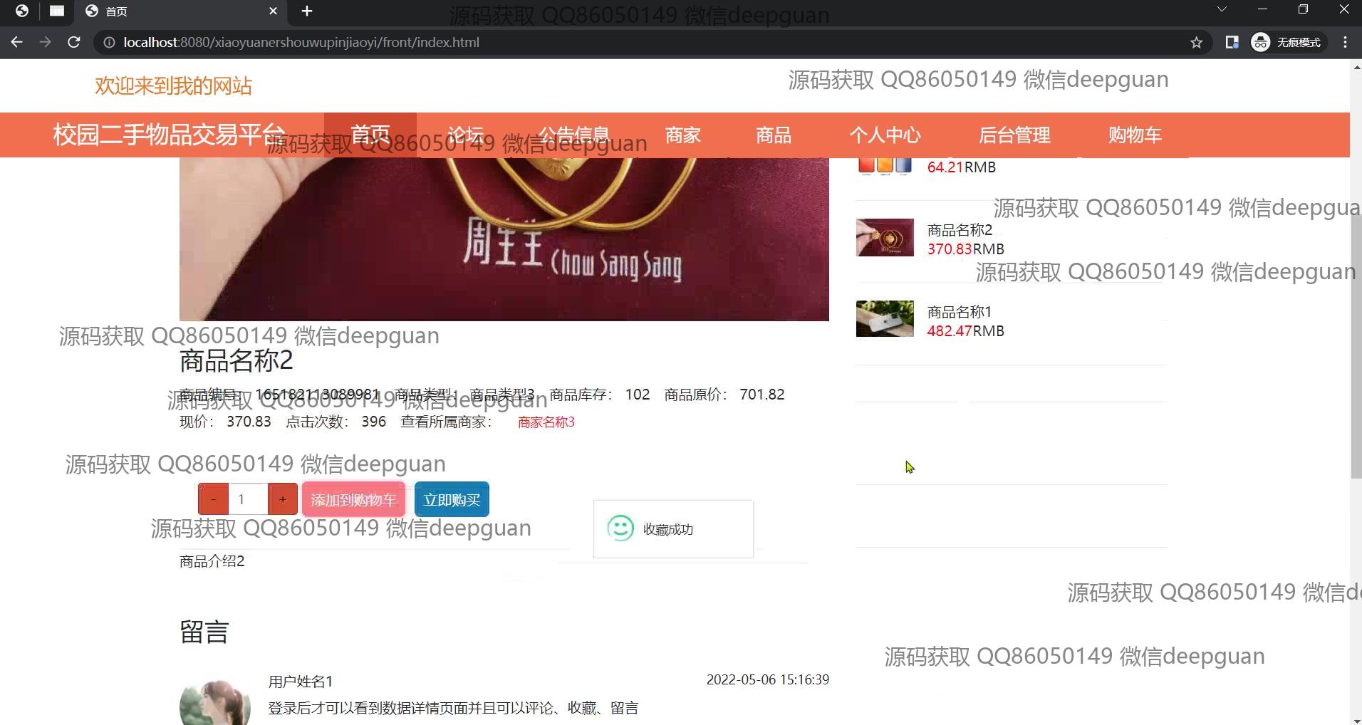Click the Chow Sang Sang product image
1362x725 pixels.
504,239
